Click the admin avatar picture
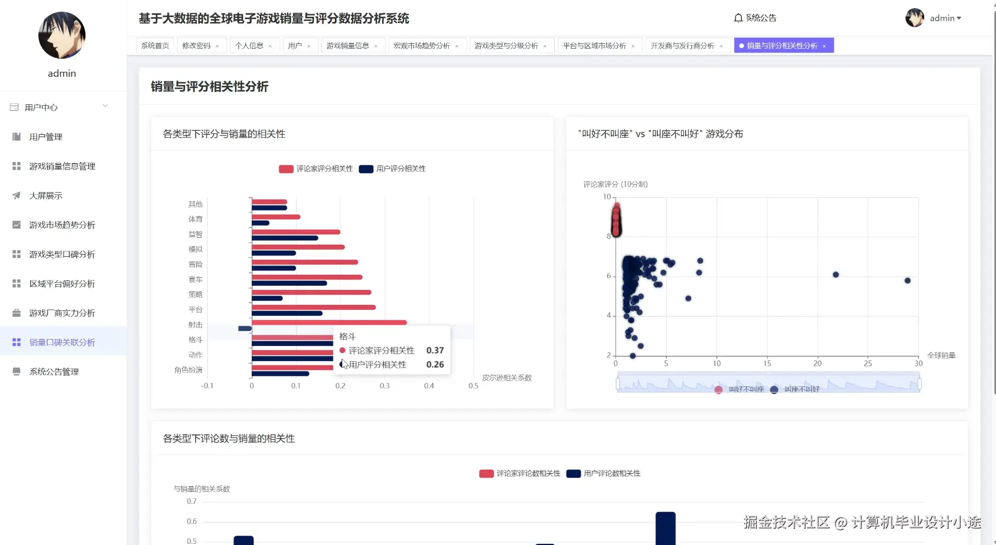The height and width of the screenshot is (545, 996). click(914, 18)
